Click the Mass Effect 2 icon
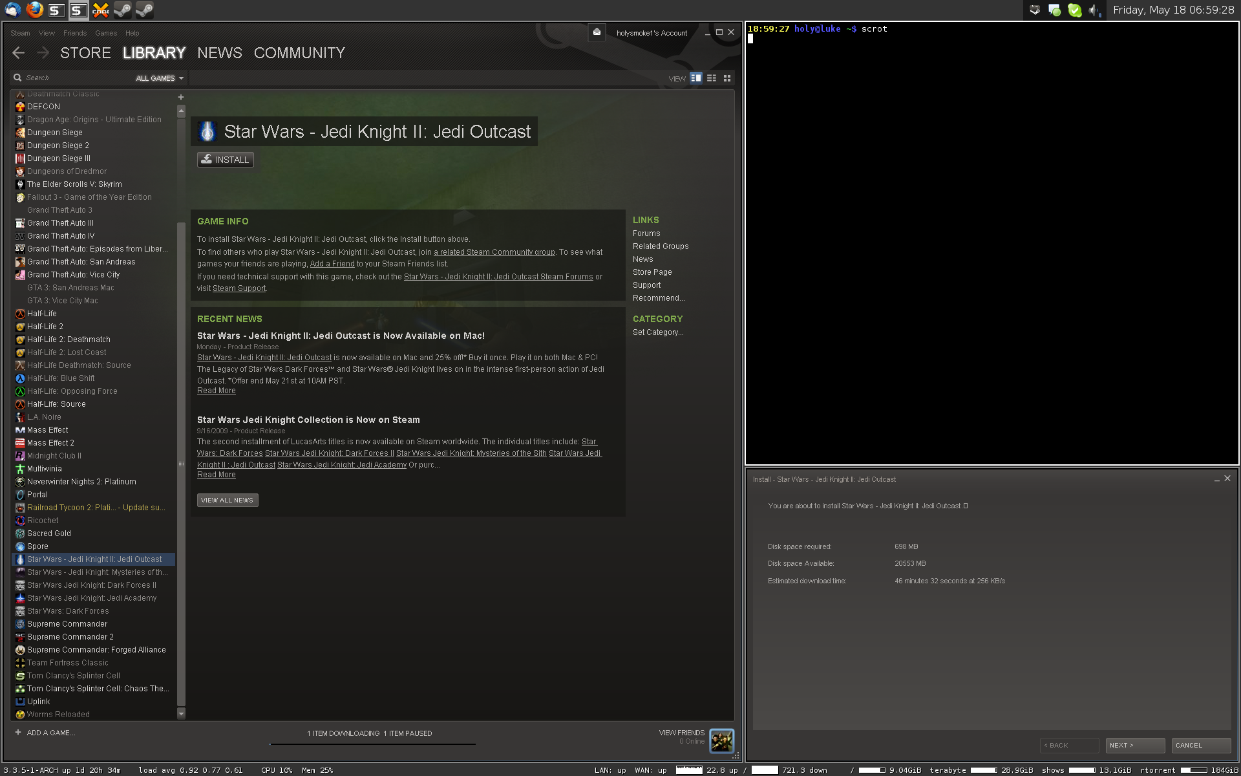The width and height of the screenshot is (1241, 776). 20,443
